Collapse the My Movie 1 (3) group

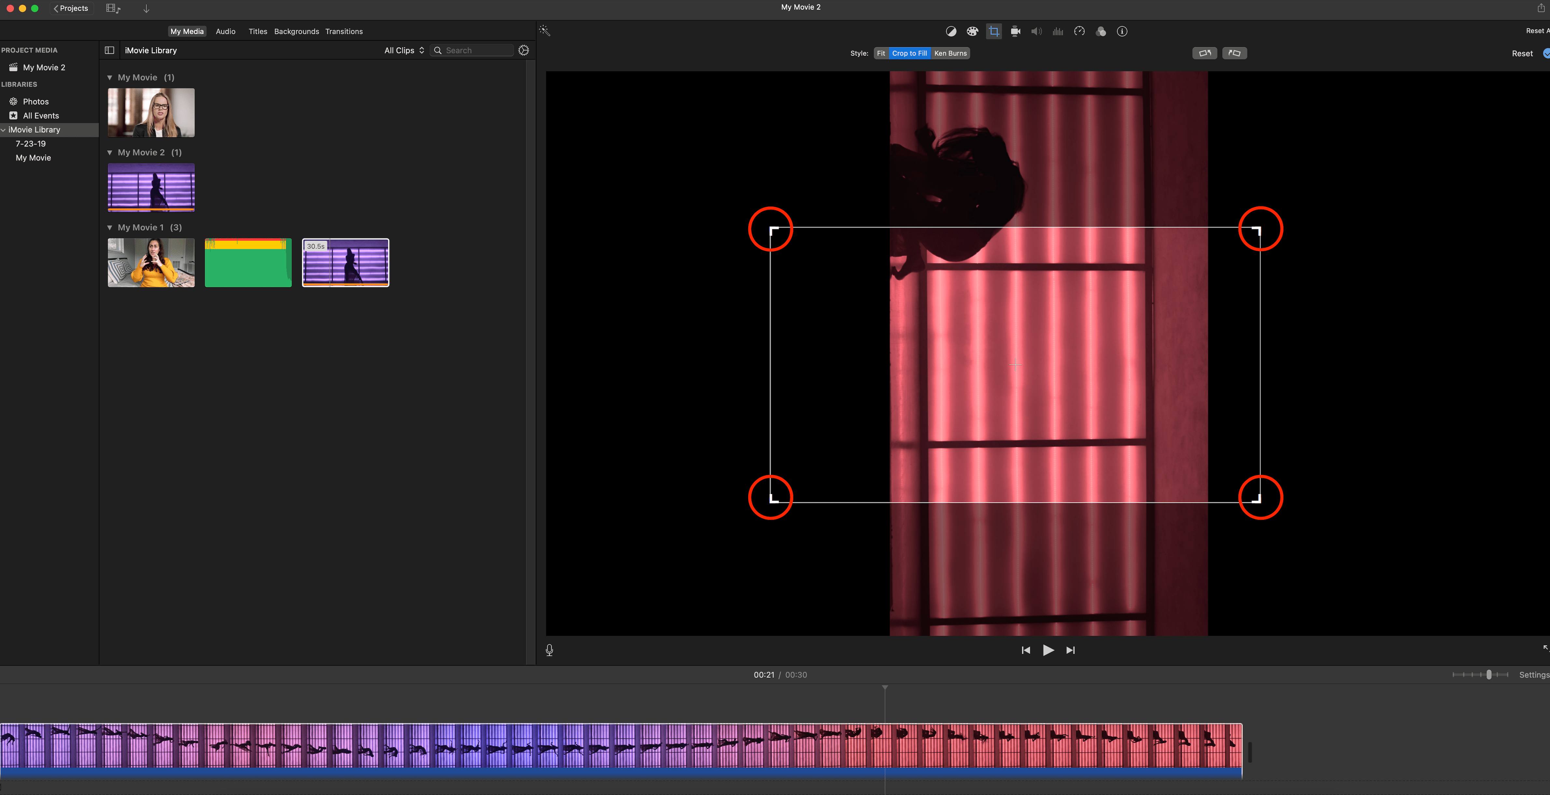pyautogui.click(x=109, y=228)
